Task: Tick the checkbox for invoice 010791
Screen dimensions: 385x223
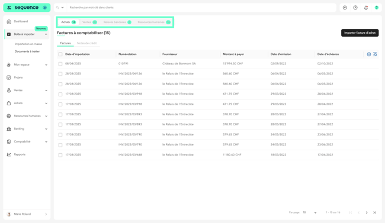Action: pos(60,64)
